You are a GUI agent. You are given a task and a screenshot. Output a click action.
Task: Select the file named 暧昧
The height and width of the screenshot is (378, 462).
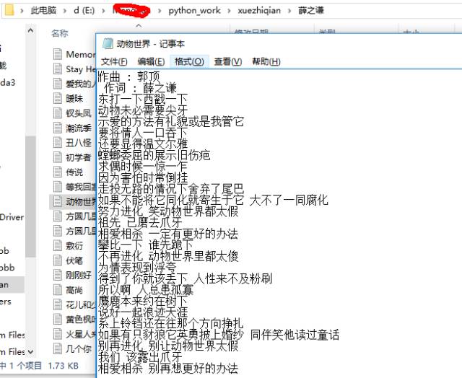pos(74,98)
